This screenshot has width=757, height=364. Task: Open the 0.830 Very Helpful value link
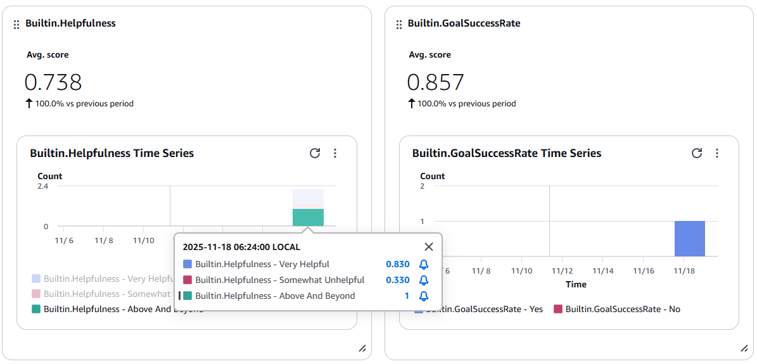coord(397,265)
